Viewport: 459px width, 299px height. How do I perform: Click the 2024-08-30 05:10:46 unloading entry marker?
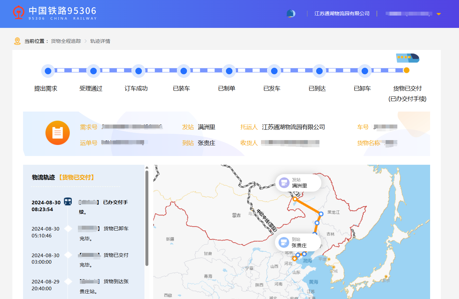[x=68, y=229]
